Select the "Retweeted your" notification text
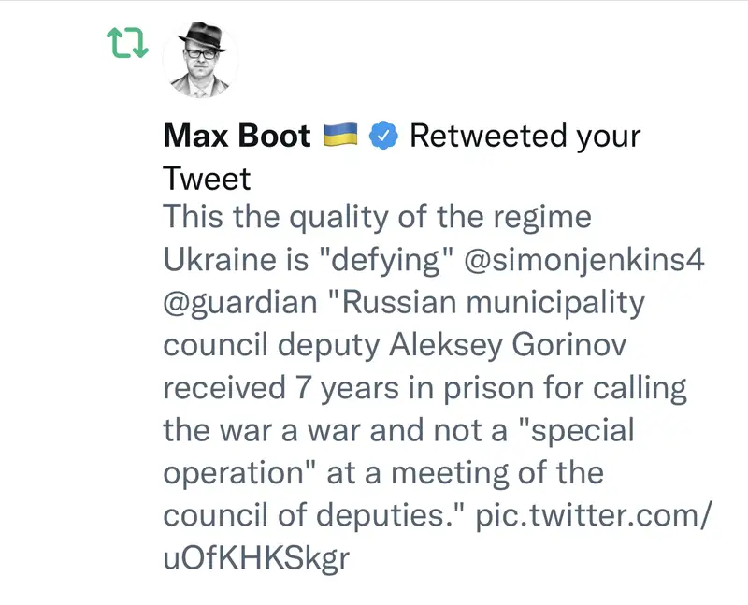This screenshot has width=748, height=605. pyautogui.click(x=525, y=137)
